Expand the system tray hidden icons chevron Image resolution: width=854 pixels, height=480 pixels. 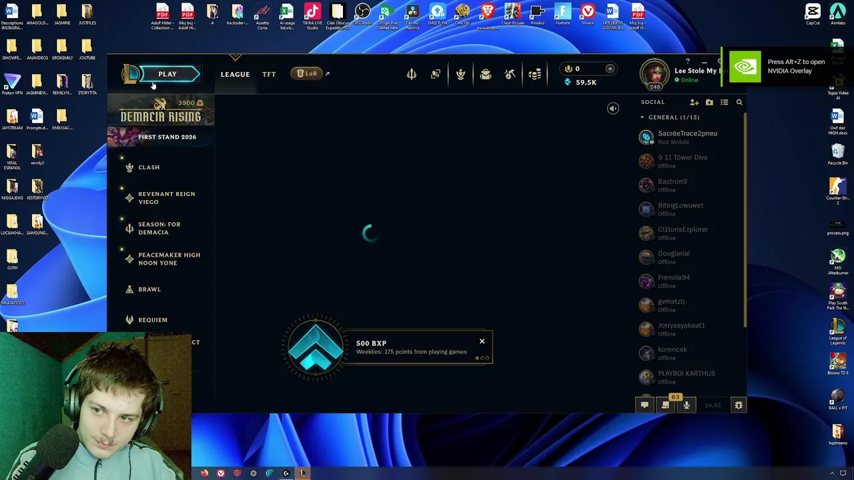pos(832,473)
